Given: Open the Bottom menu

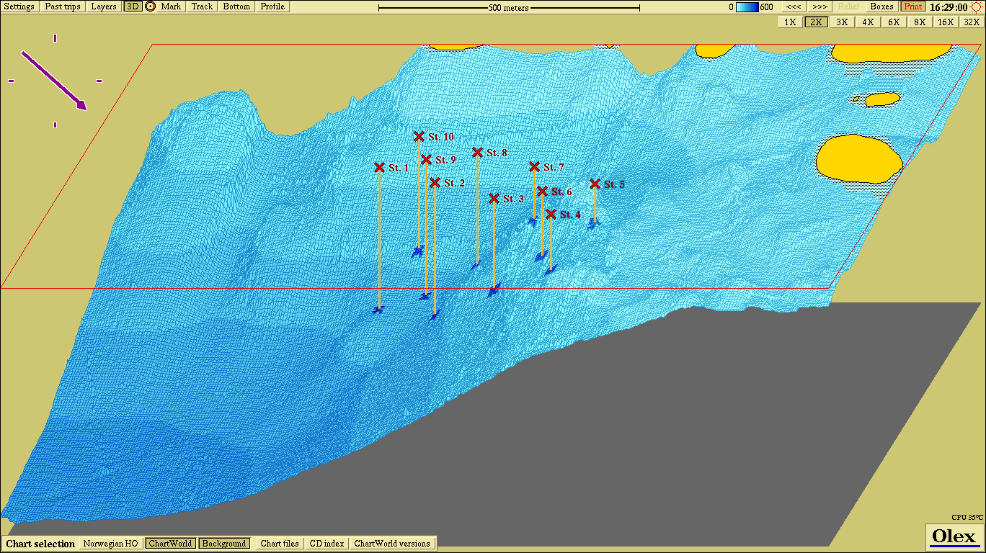Looking at the screenshot, I should point(236,6).
